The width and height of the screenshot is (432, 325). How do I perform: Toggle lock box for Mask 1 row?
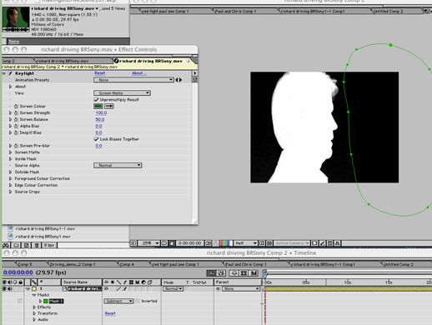20,301
